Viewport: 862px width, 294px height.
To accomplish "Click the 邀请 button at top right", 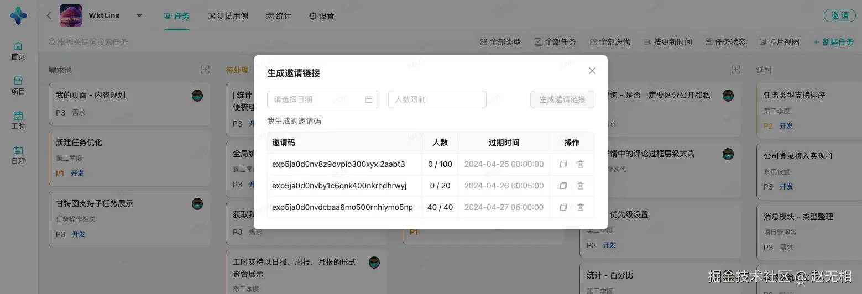I will (839, 15).
